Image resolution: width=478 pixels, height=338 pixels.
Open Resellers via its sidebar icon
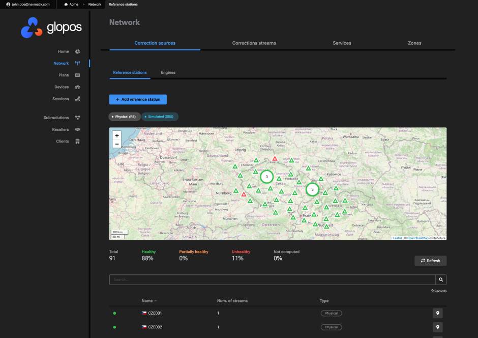pos(77,129)
